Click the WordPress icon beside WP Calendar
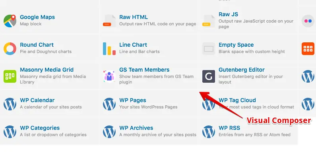This screenshot has height=152, width=316. click(x=10, y=104)
